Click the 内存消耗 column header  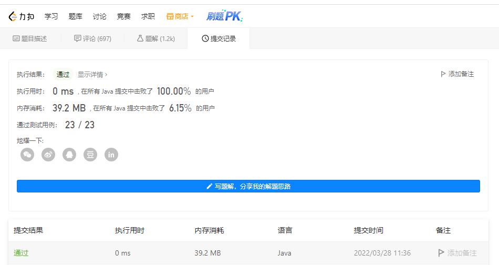[210, 230]
